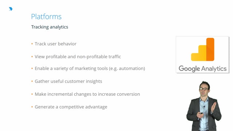Click the Google Analytics bar chart logo
This screenshot has height=131, width=233.
tap(203, 49)
